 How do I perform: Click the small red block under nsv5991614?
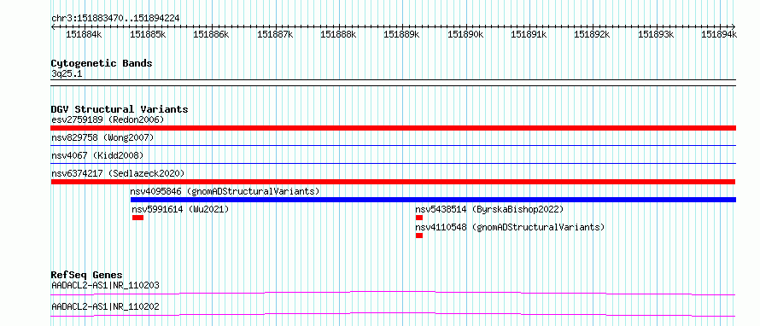click(137, 218)
